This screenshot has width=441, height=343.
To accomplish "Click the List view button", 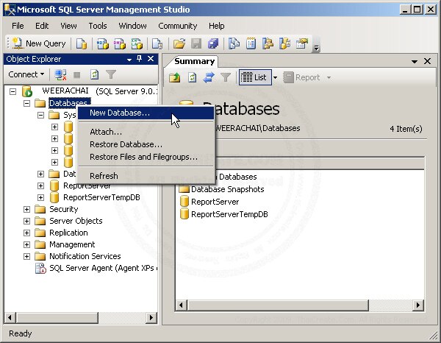I will click(x=255, y=77).
